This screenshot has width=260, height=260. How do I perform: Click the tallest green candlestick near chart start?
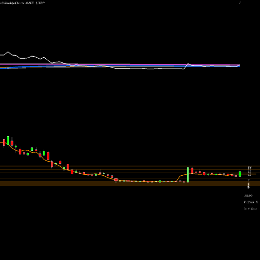tap(8, 141)
